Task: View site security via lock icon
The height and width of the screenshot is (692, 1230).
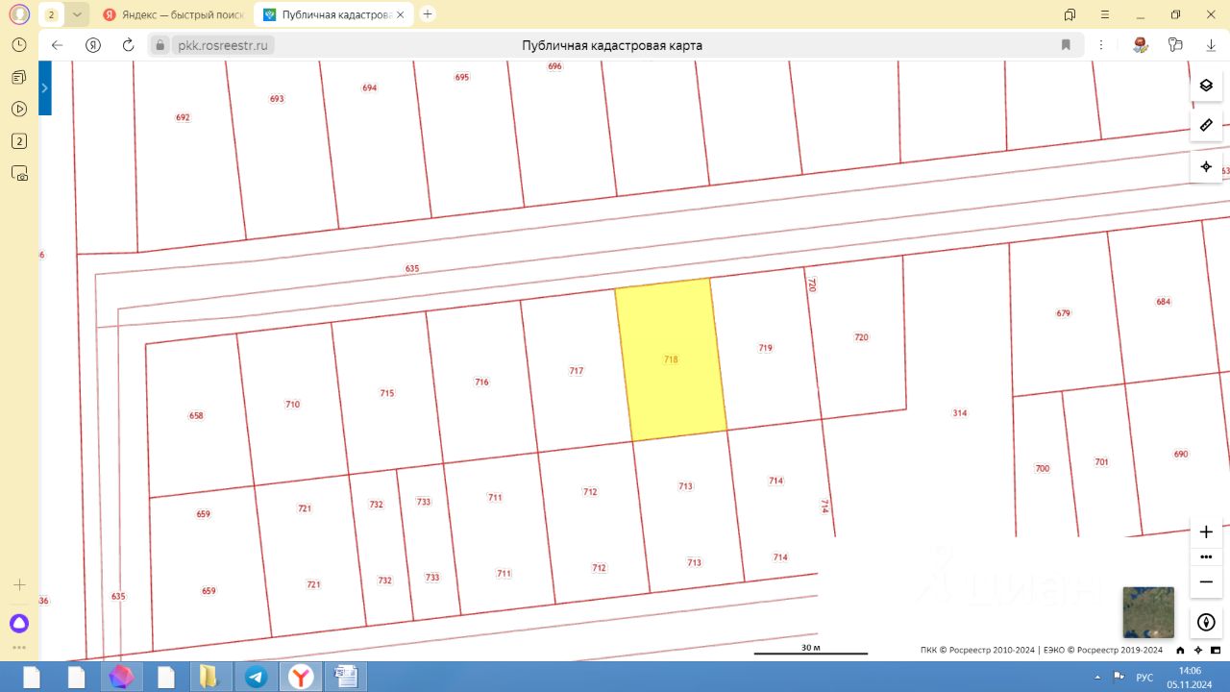Action: tap(160, 45)
